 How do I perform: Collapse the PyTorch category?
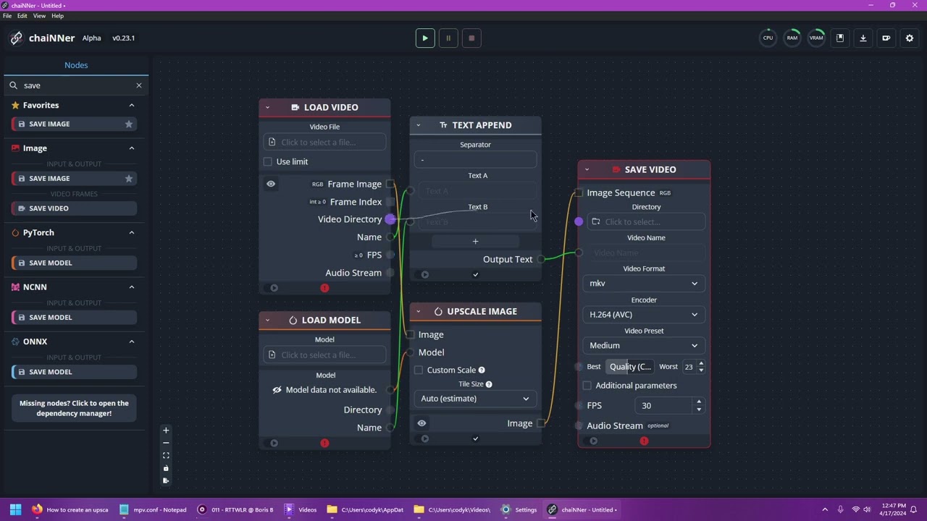coord(132,233)
